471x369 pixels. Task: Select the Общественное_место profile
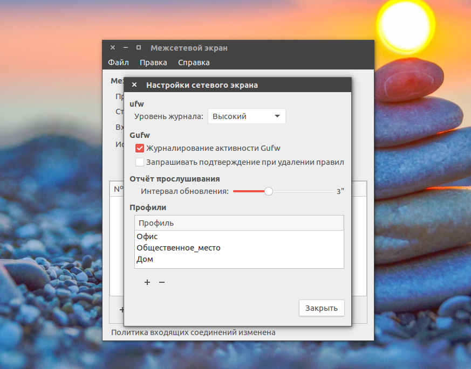[x=179, y=248]
